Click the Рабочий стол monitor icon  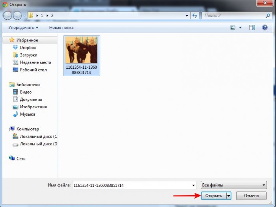pyautogui.click(x=15, y=70)
